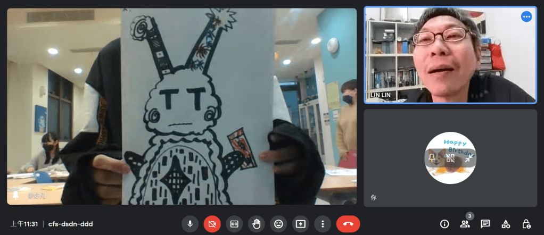544x235 pixels.
Task: Toggle closed captions
Action: click(234, 224)
